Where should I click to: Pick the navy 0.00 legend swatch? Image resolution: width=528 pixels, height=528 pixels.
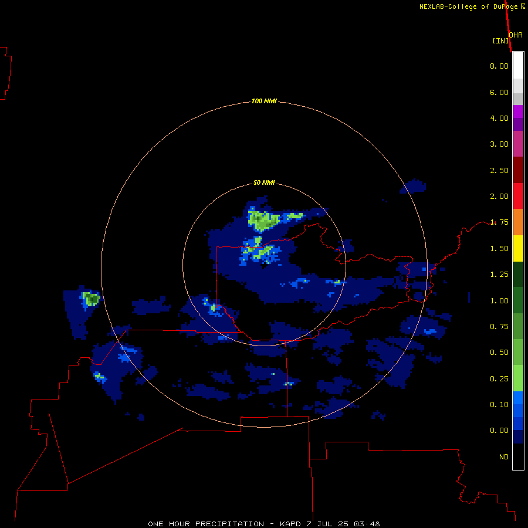coord(518,436)
